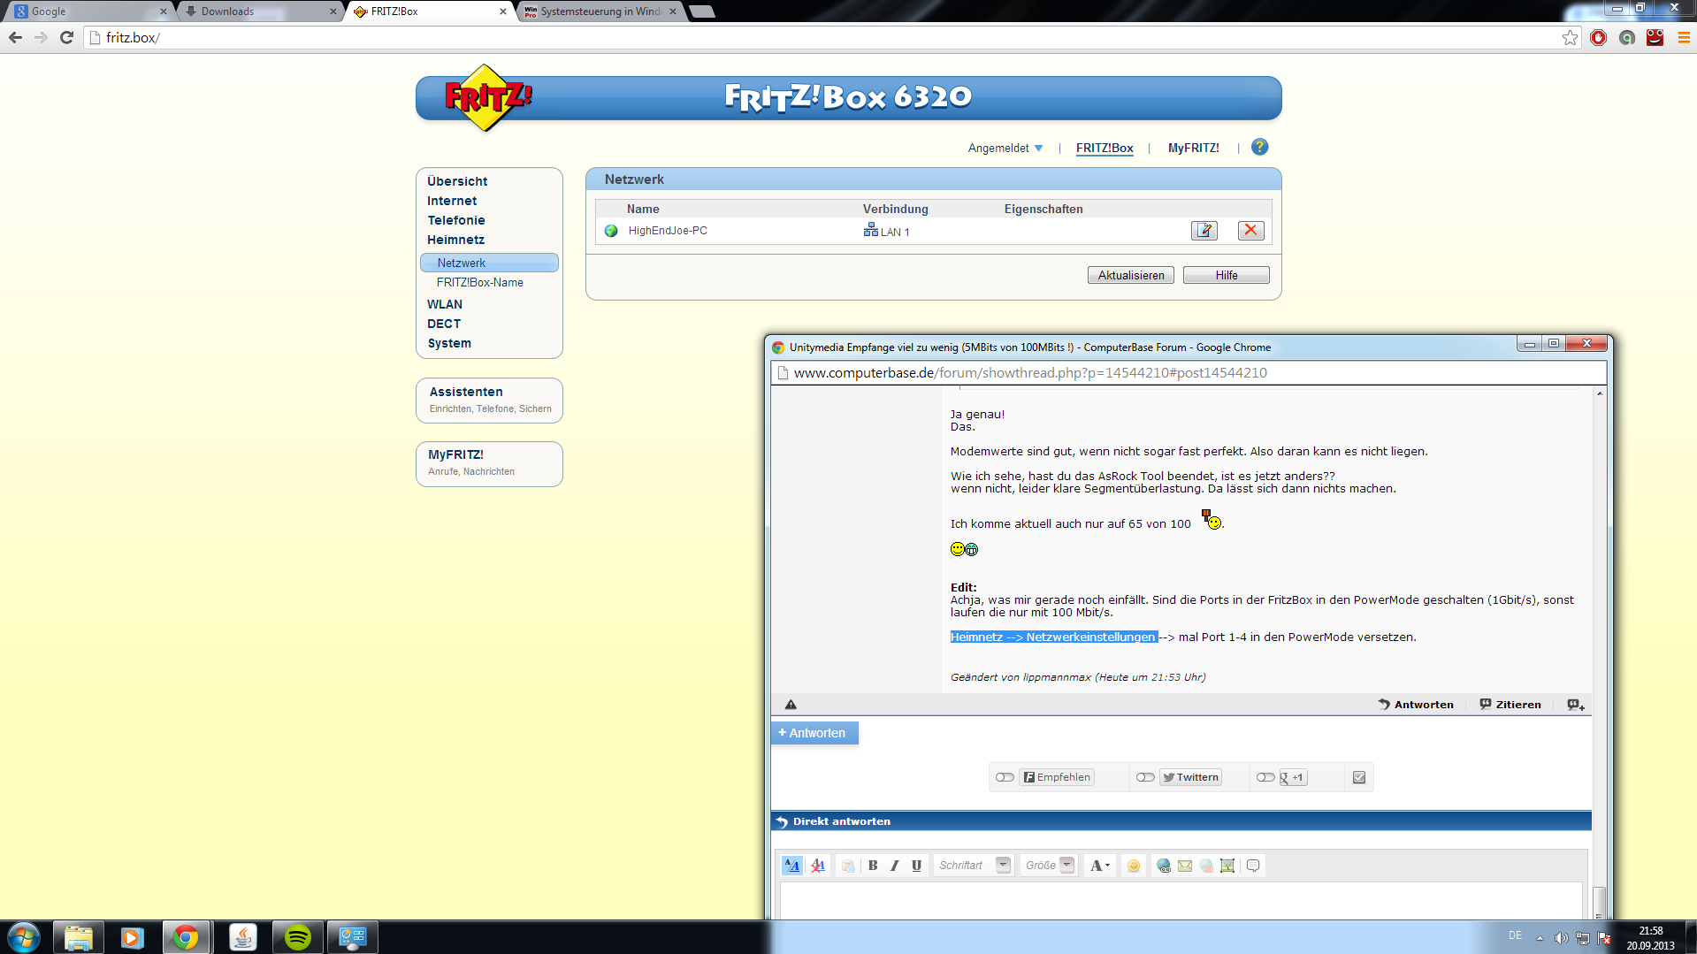Open the Windows Start menu
This screenshot has height=954, width=1697.
coord(24,937)
